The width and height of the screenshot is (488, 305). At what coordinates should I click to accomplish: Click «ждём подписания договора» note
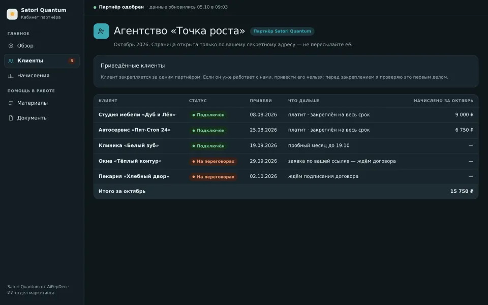[323, 176]
